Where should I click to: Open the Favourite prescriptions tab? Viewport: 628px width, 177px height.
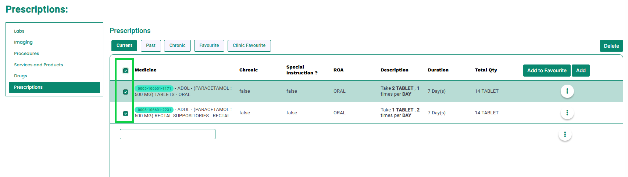coord(209,46)
